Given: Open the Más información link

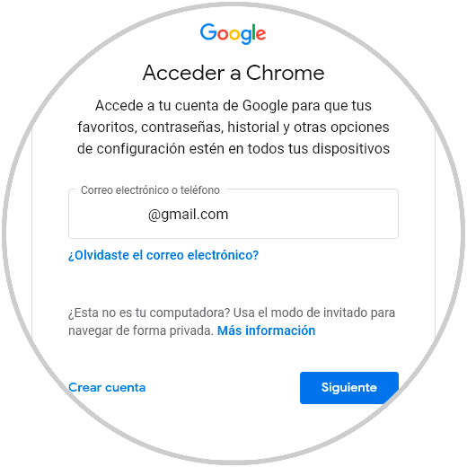Looking at the screenshot, I should point(266,330).
